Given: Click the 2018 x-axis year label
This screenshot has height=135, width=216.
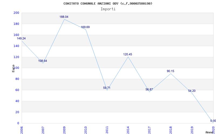Looking at the screenshot, I should [171, 130].
